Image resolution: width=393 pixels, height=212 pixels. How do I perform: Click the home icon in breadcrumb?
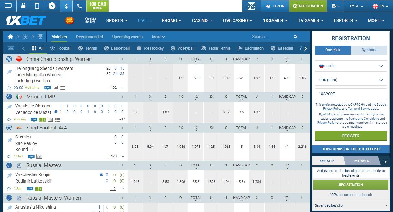(11, 37)
